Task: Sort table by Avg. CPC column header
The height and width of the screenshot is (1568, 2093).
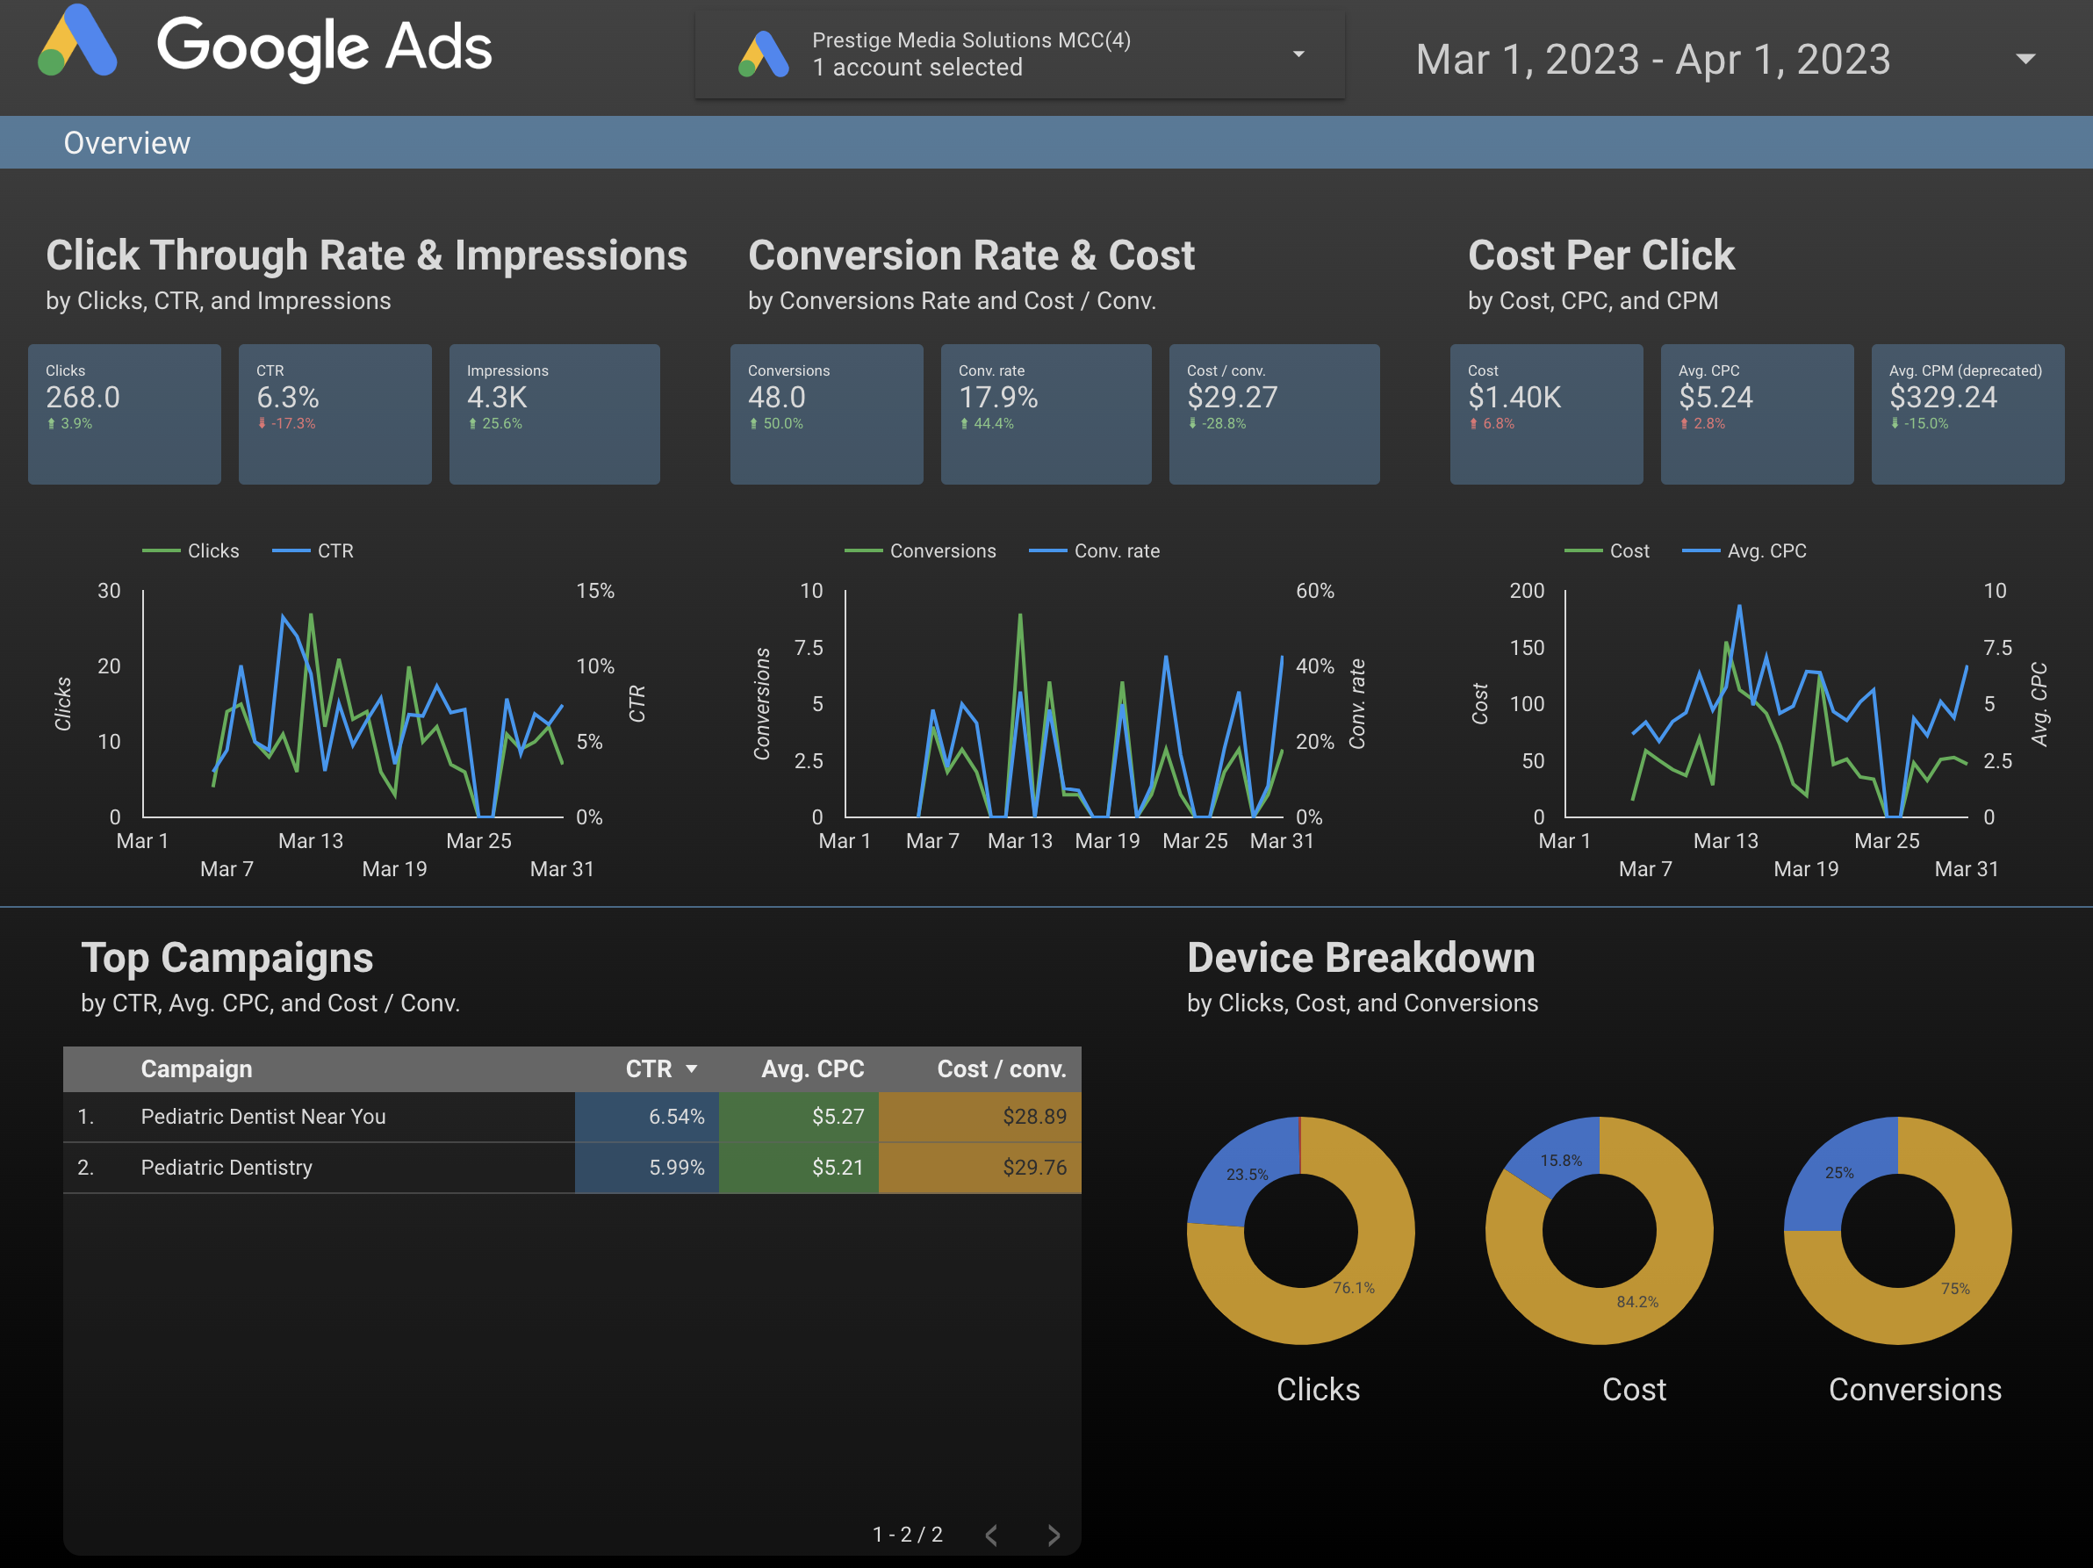Action: tap(812, 1068)
